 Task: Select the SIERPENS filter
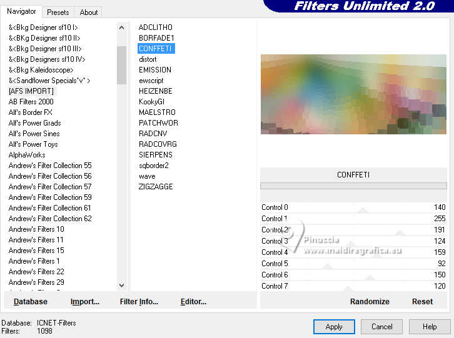pos(156,155)
